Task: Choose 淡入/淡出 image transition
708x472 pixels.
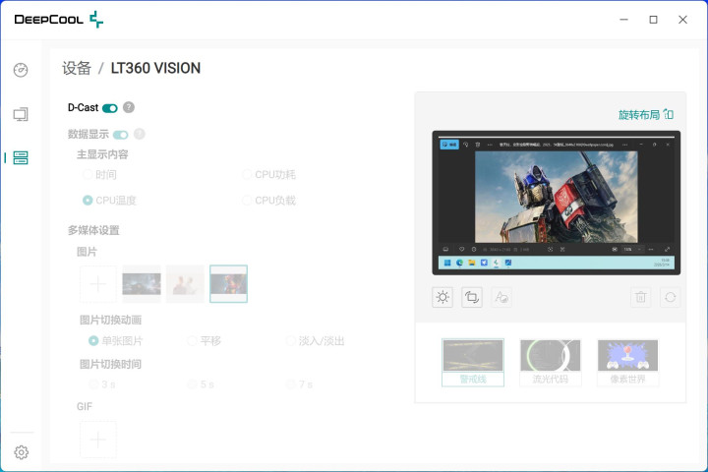Action: (x=292, y=341)
